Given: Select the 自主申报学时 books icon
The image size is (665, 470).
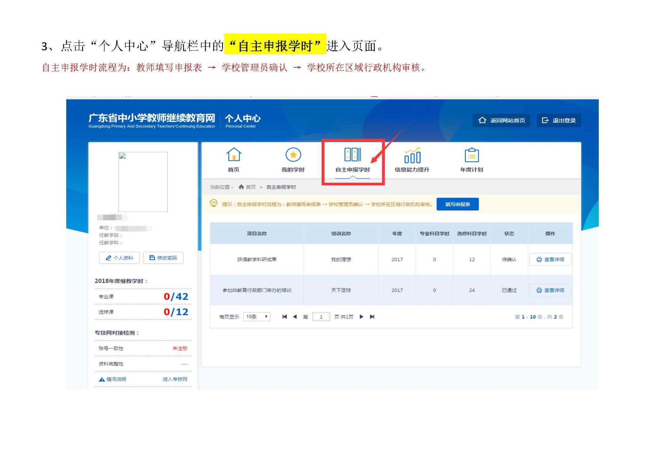Looking at the screenshot, I should click(x=352, y=155).
